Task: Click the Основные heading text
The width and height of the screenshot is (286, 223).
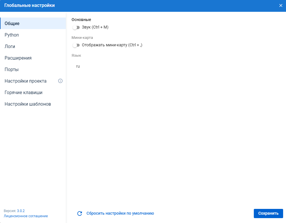Action: coord(81,20)
